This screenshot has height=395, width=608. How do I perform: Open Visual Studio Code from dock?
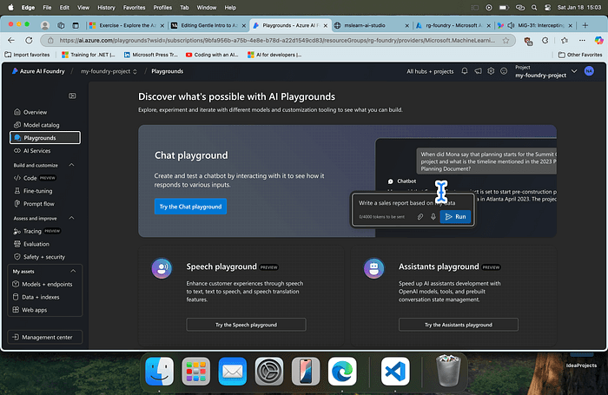click(395, 372)
